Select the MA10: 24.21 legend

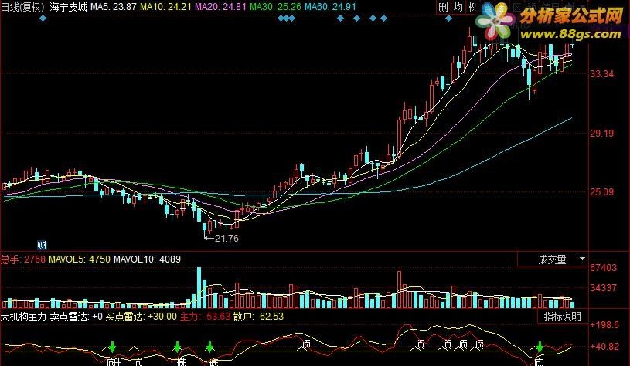pos(166,7)
